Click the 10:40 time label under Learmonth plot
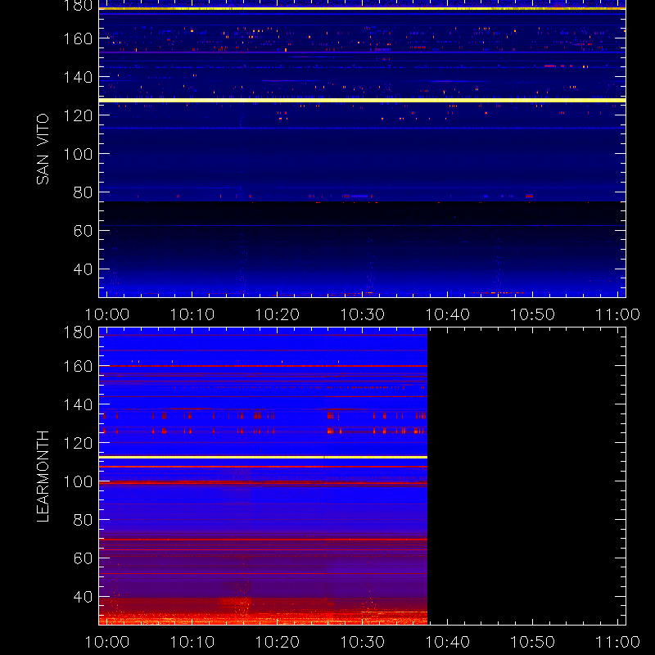 point(447,642)
